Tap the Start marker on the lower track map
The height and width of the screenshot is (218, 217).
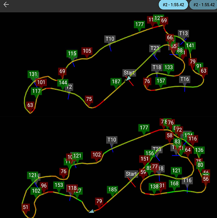click(131, 174)
